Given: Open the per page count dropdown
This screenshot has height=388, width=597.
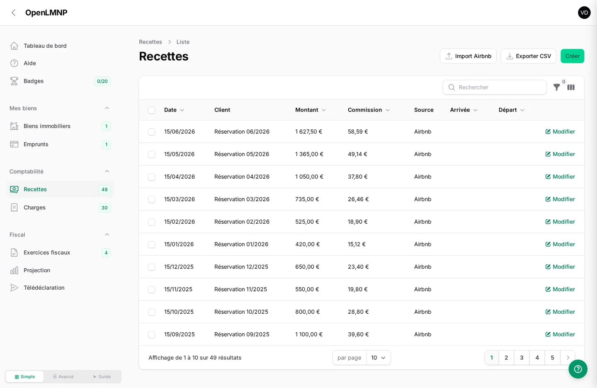Looking at the screenshot, I should 378,358.
